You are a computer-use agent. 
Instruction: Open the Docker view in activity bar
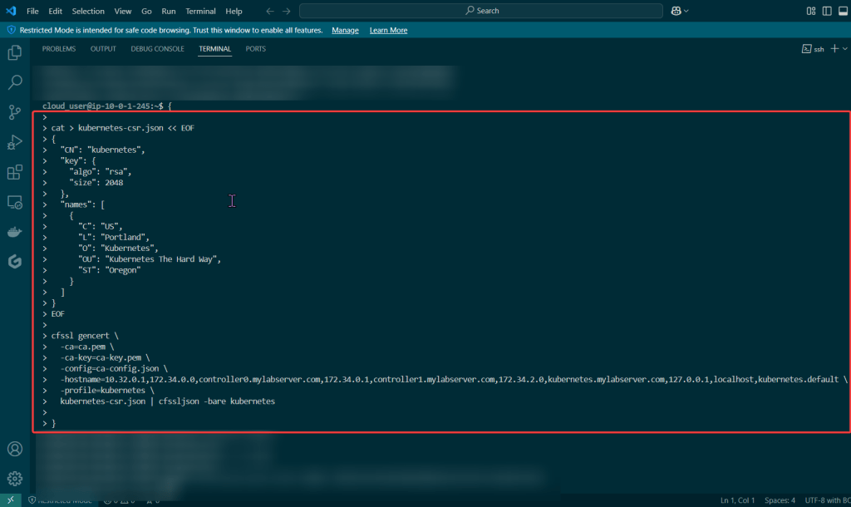14,232
